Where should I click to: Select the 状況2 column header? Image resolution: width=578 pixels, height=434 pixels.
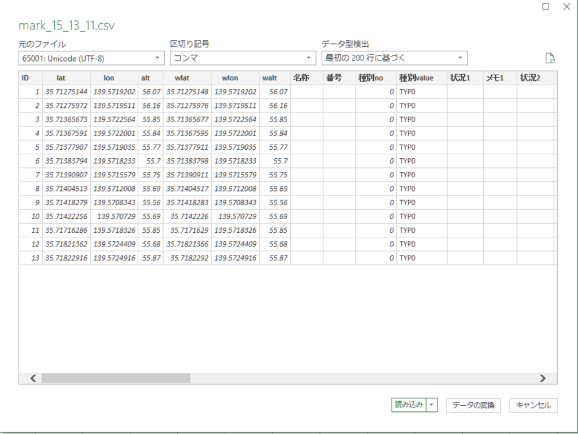[x=535, y=78]
